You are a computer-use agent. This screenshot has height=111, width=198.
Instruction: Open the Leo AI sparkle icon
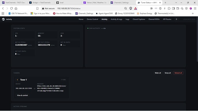pos(182,8)
